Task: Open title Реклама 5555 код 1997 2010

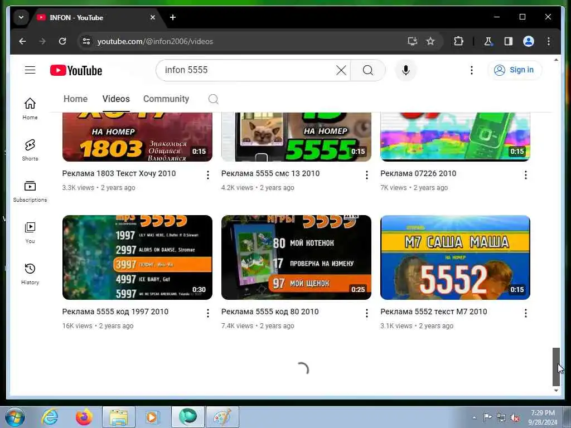Action: coord(115,312)
